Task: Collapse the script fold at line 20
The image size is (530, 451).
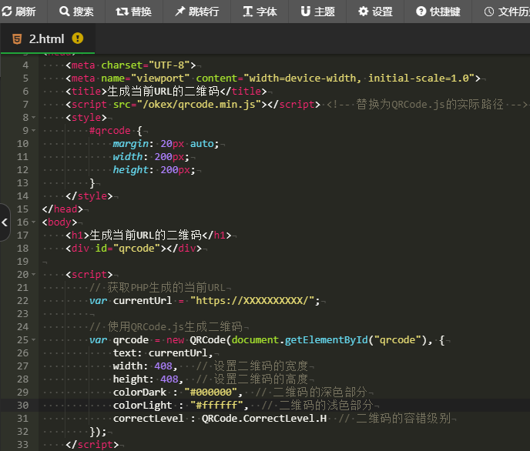Action: tap(33, 275)
